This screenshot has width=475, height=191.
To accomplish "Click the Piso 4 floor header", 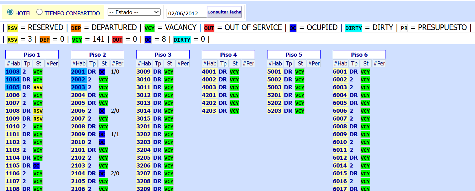I will click(x=228, y=54).
